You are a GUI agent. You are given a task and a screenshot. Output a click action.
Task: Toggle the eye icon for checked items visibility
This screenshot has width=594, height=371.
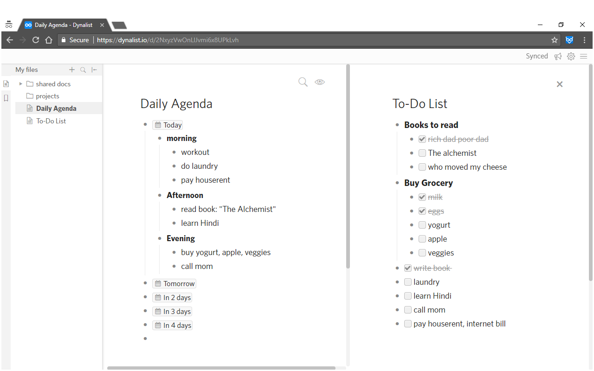point(320,82)
